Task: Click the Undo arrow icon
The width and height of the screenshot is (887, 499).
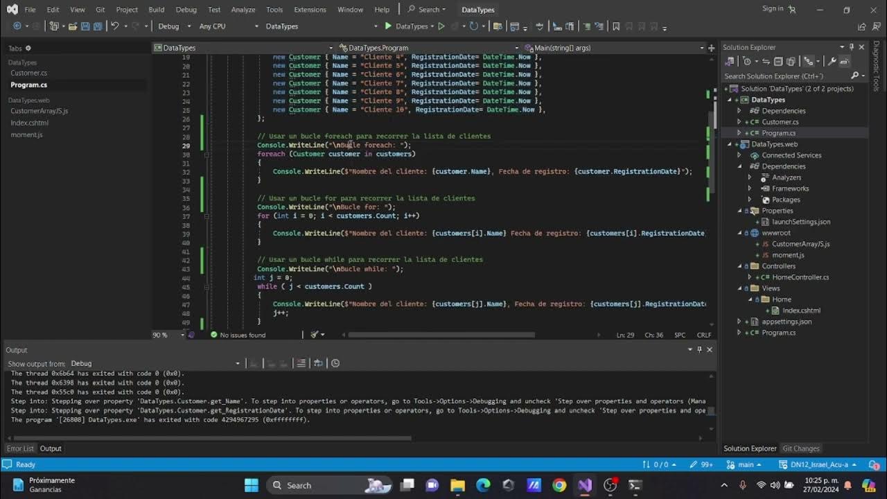Action: coord(115,26)
